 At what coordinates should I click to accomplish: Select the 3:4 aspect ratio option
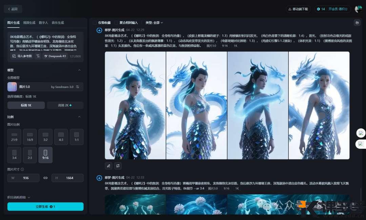coord(14,155)
